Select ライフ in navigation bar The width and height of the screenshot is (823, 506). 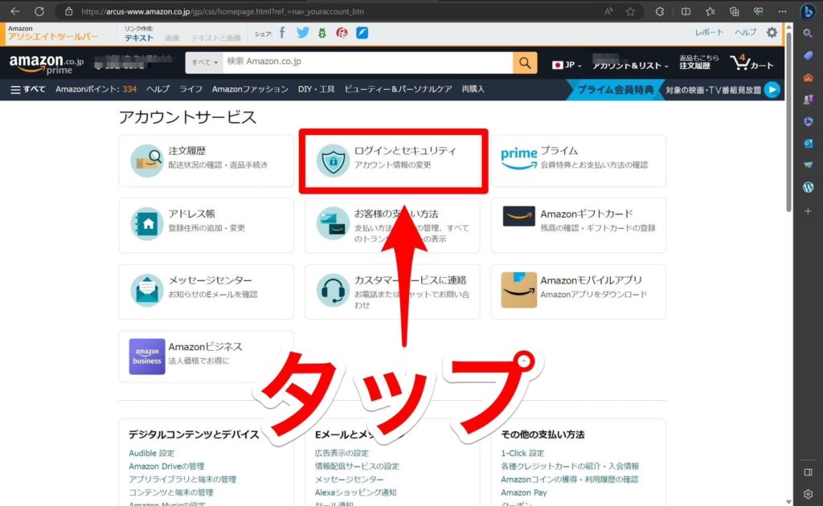[190, 89]
